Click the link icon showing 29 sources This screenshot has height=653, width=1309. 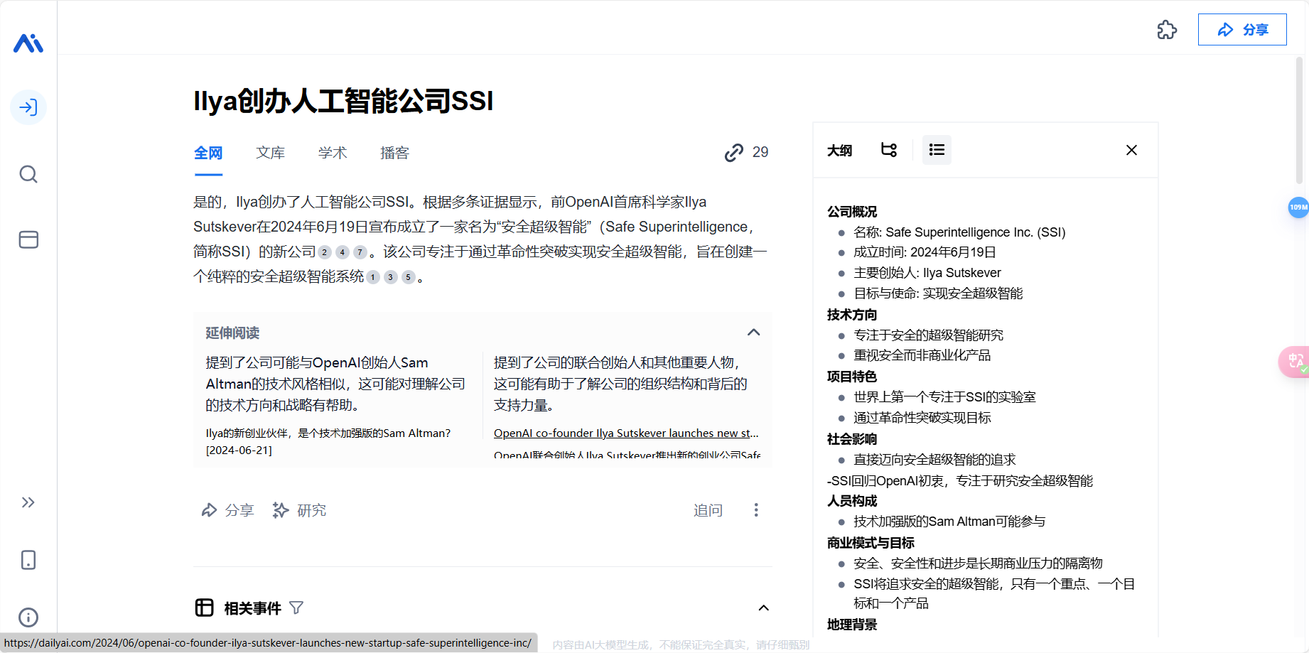[733, 152]
